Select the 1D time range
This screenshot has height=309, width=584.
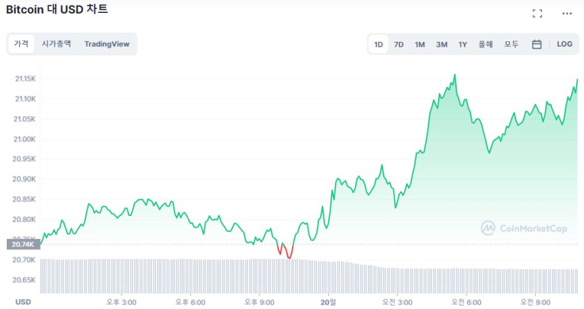[378, 44]
